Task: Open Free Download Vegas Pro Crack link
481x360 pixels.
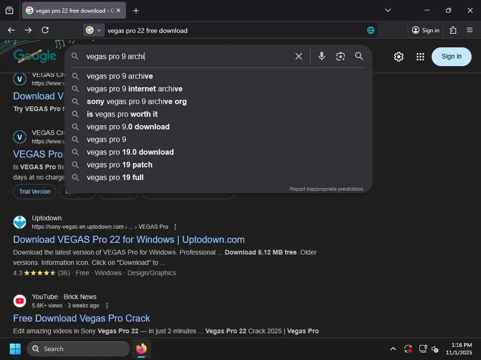Action: (82, 318)
